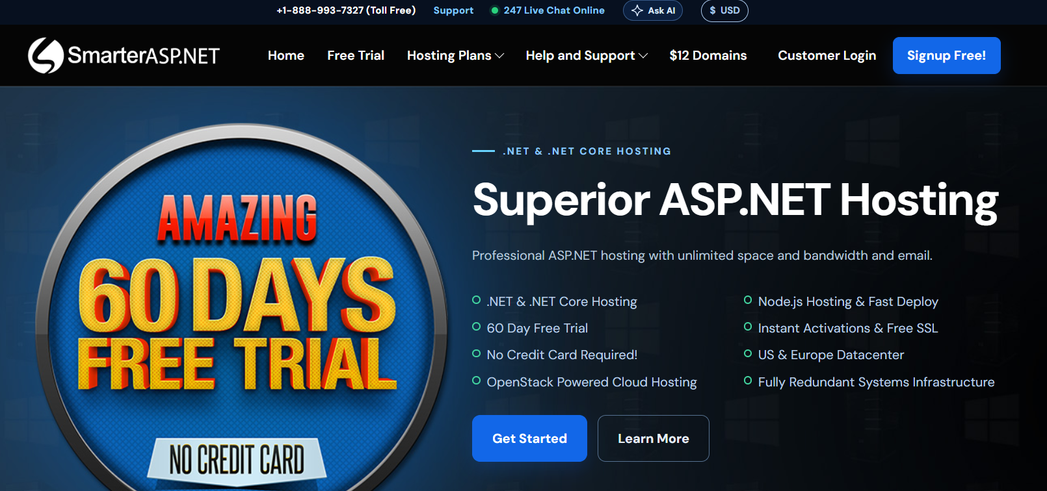Open Customer Login

827,55
